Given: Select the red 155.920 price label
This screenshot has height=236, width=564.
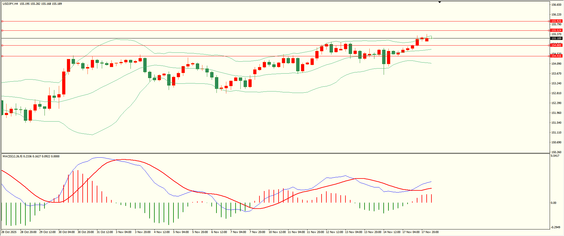Looking at the screenshot, I should (x=556, y=21).
